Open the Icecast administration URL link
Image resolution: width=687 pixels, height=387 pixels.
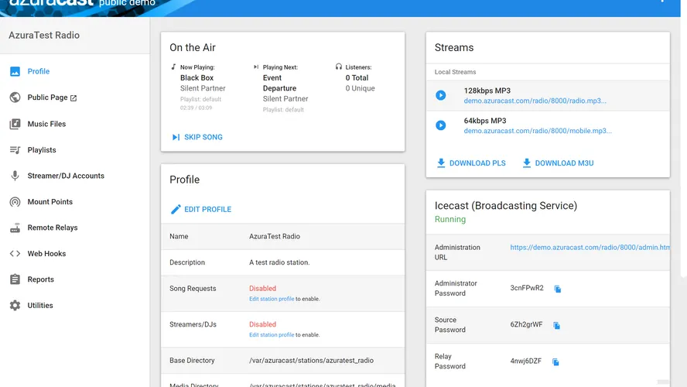point(589,248)
